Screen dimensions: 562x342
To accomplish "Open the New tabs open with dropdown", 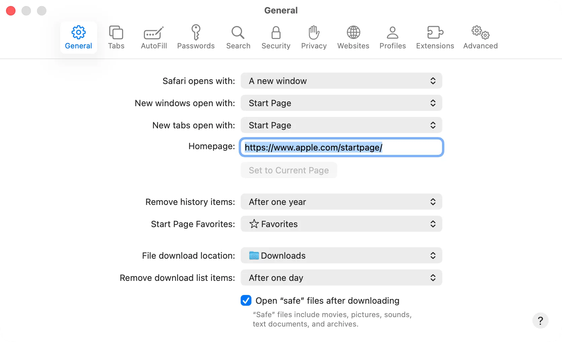I will click(341, 125).
